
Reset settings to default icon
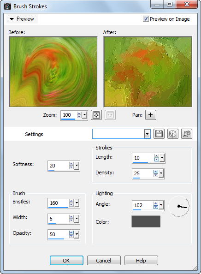coord(187,134)
